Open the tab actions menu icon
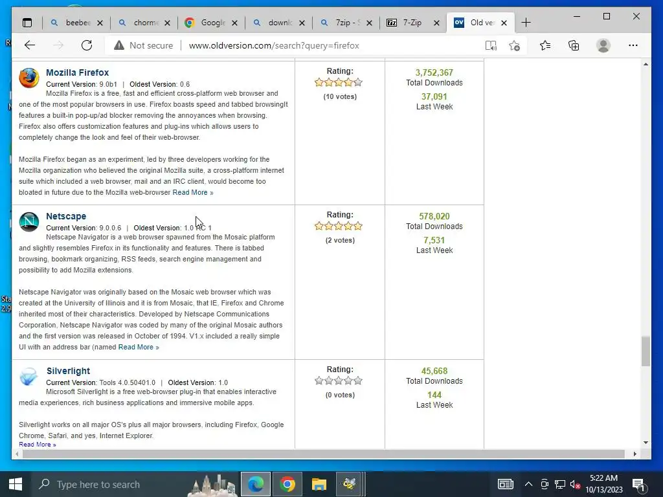663x497 pixels. [27, 23]
